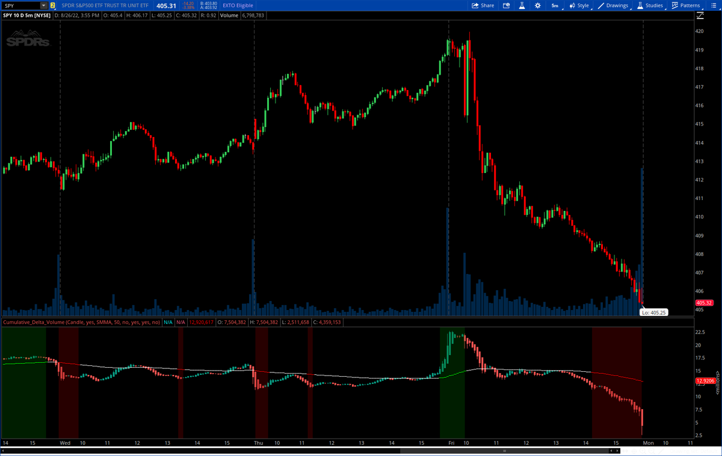Open the flask thinkScript tool icon
The width and height of the screenshot is (722, 456).
tap(522, 5)
